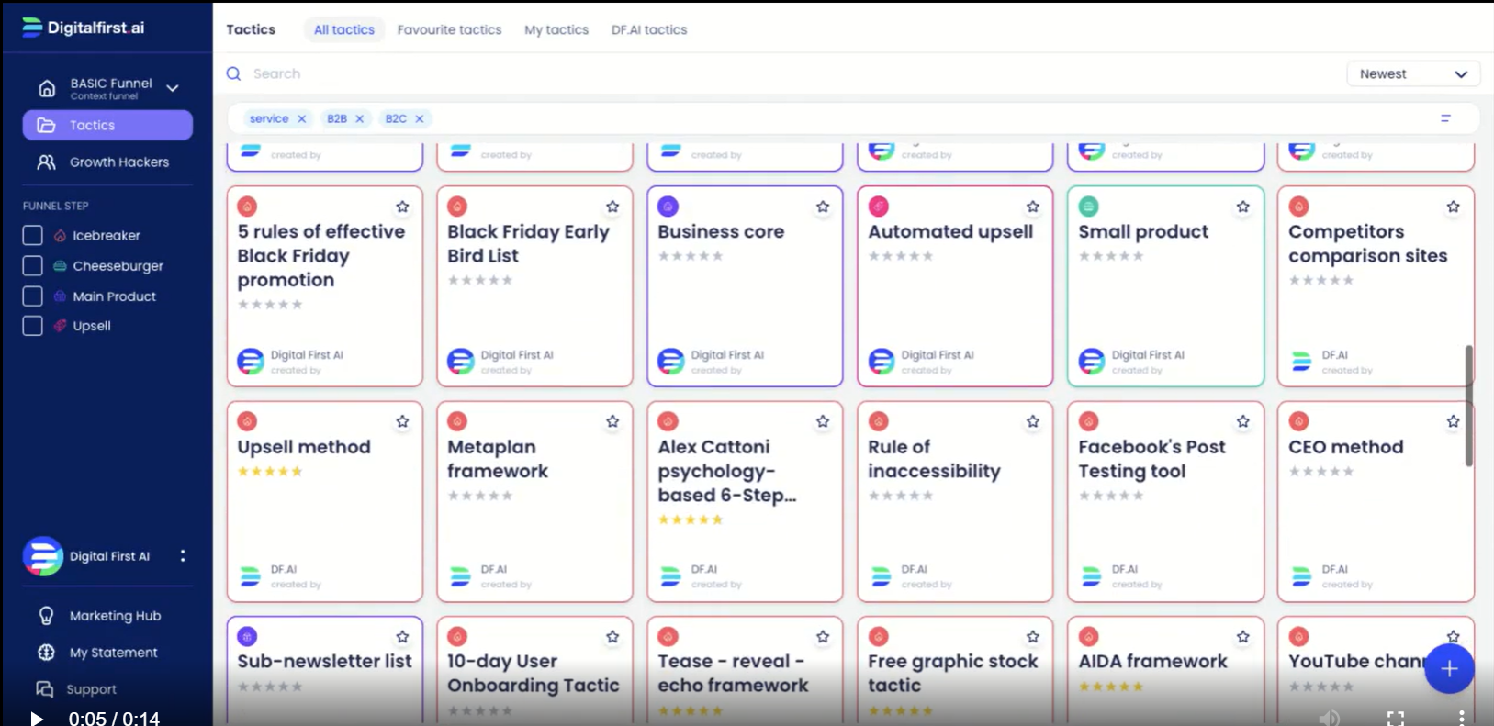The width and height of the screenshot is (1494, 726).
Task: Toggle video mute speaker icon
Action: pyautogui.click(x=1329, y=718)
